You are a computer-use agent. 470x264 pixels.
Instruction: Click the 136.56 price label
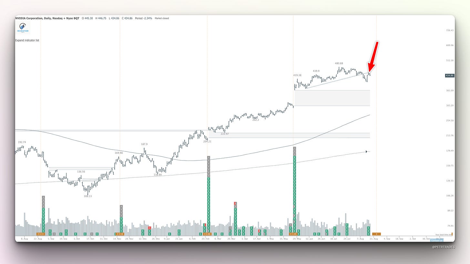tap(81, 172)
